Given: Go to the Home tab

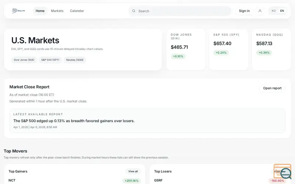Looking at the screenshot, I should point(40,11).
